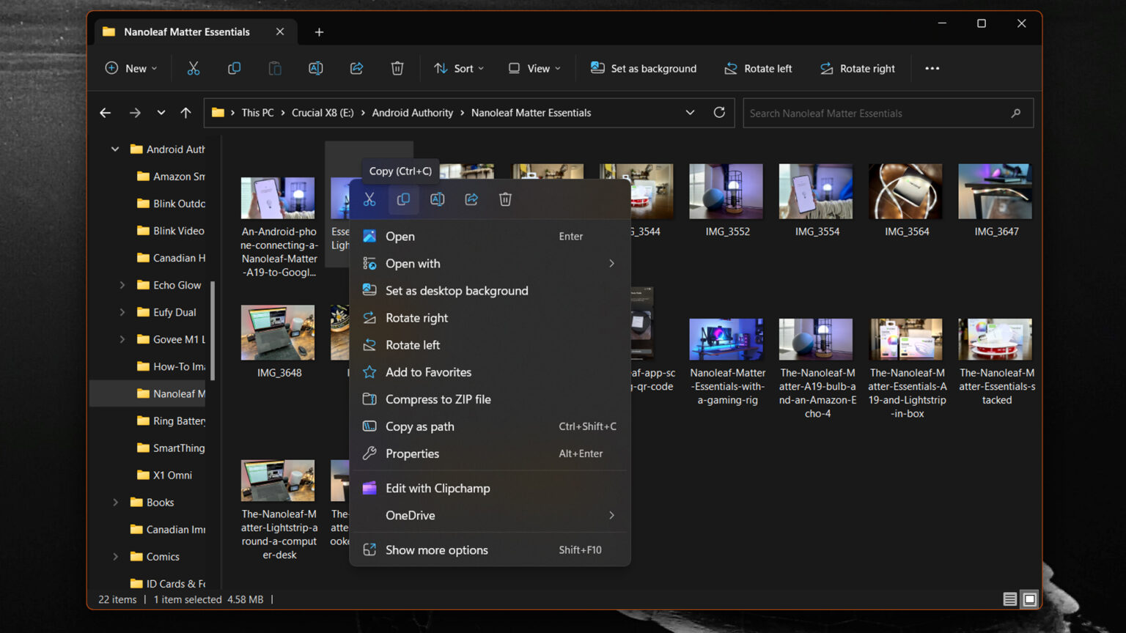
Task: Select Rotate right in the command bar
Action: (857, 68)
